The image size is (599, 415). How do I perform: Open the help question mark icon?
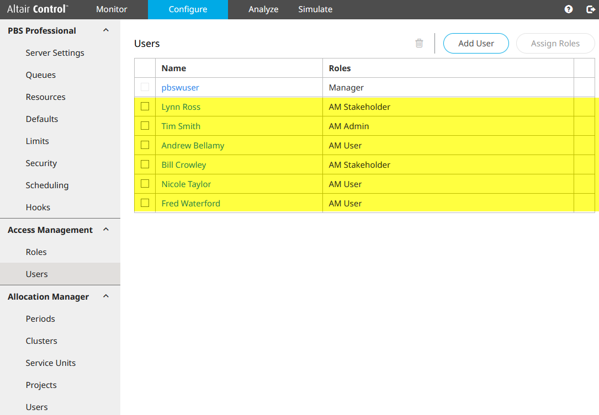pyautogui.click(x=569, y=9)
